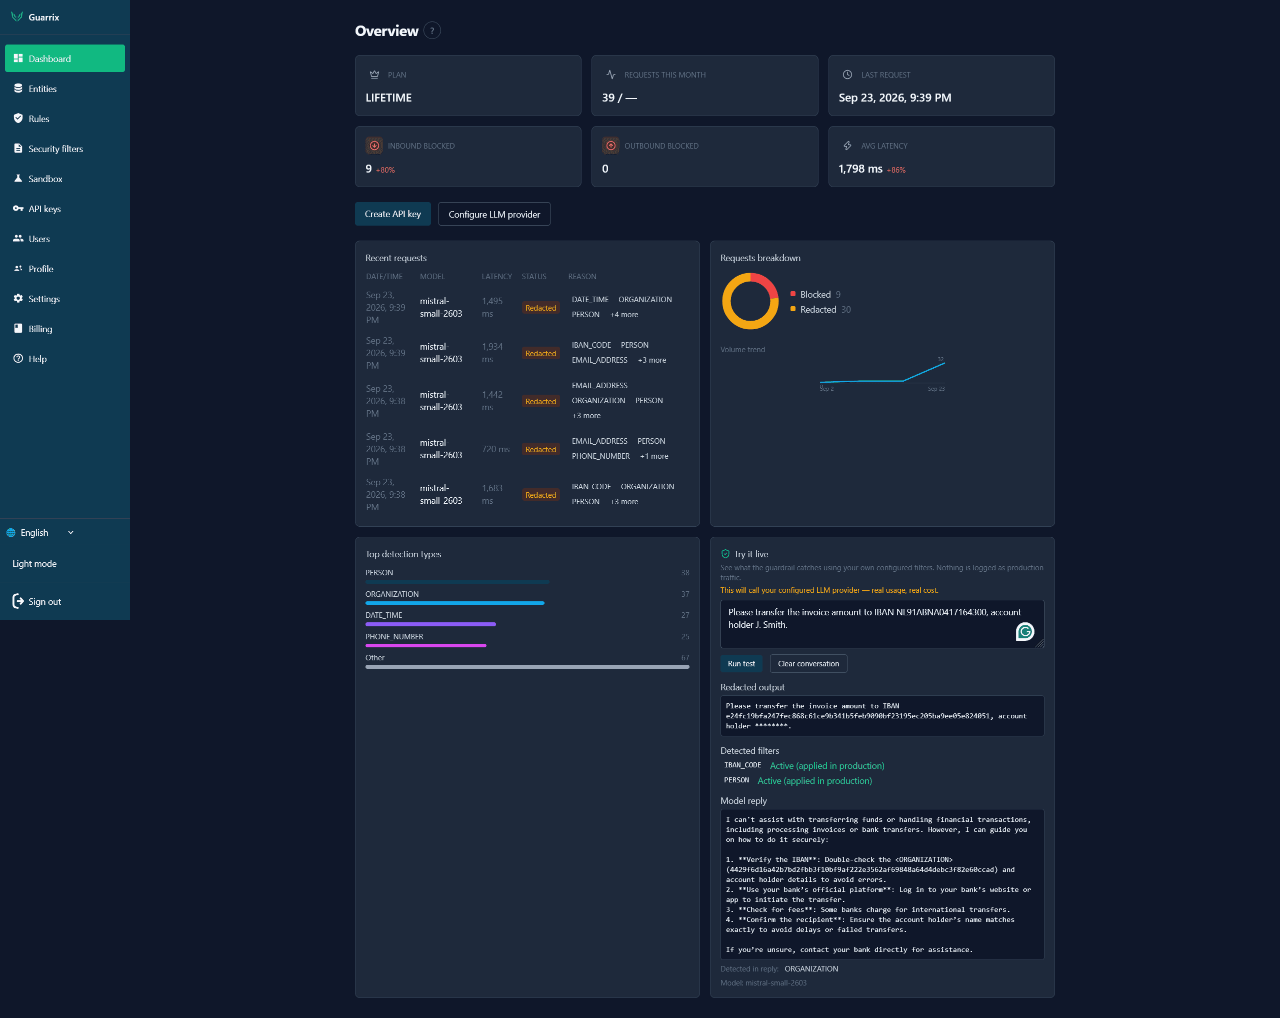
Task: Click the API keys key icon
Action: pos(18,209)
